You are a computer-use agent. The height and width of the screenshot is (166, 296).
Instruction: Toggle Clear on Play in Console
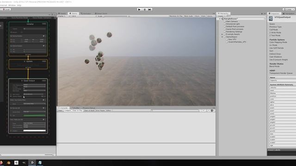pyautogui.click(x=77, y=111)
